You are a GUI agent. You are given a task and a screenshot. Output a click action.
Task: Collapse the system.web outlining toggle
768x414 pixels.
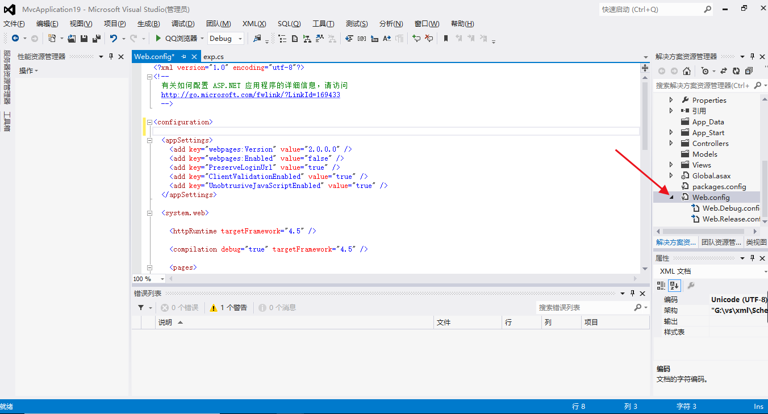(x=149, y=213)
